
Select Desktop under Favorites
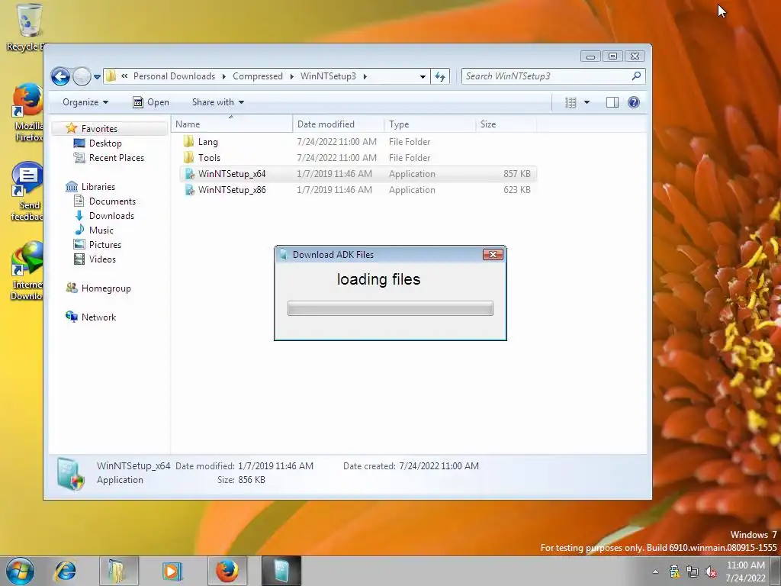[x=105, y=143]
